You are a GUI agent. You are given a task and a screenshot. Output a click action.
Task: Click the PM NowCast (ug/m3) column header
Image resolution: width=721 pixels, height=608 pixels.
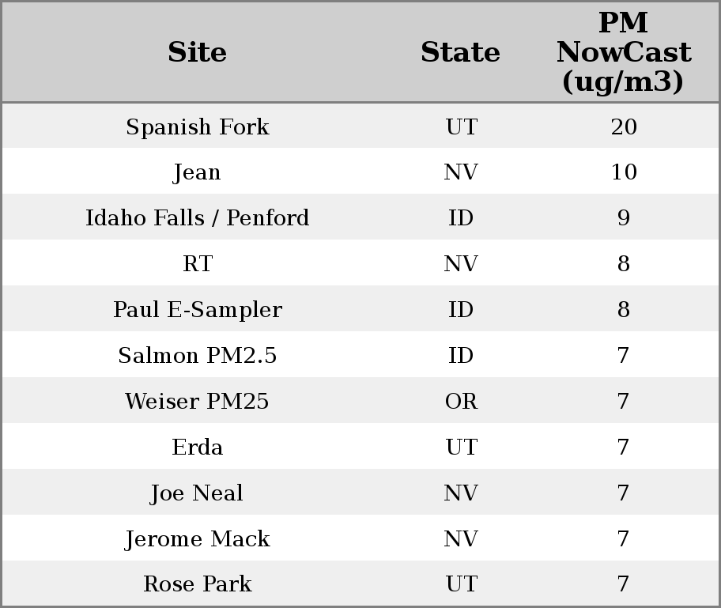tap(623, 52)
